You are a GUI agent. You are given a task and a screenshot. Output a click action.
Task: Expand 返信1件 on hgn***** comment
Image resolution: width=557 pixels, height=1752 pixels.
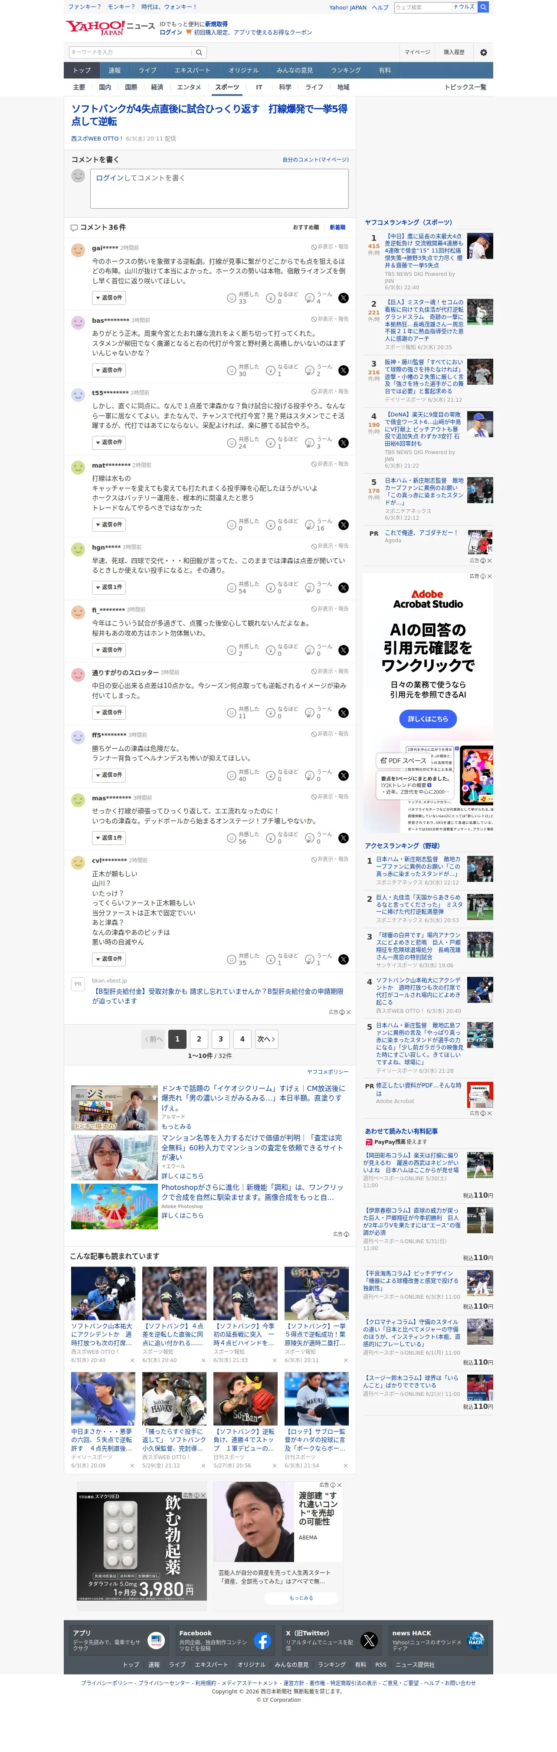(109, 588)
